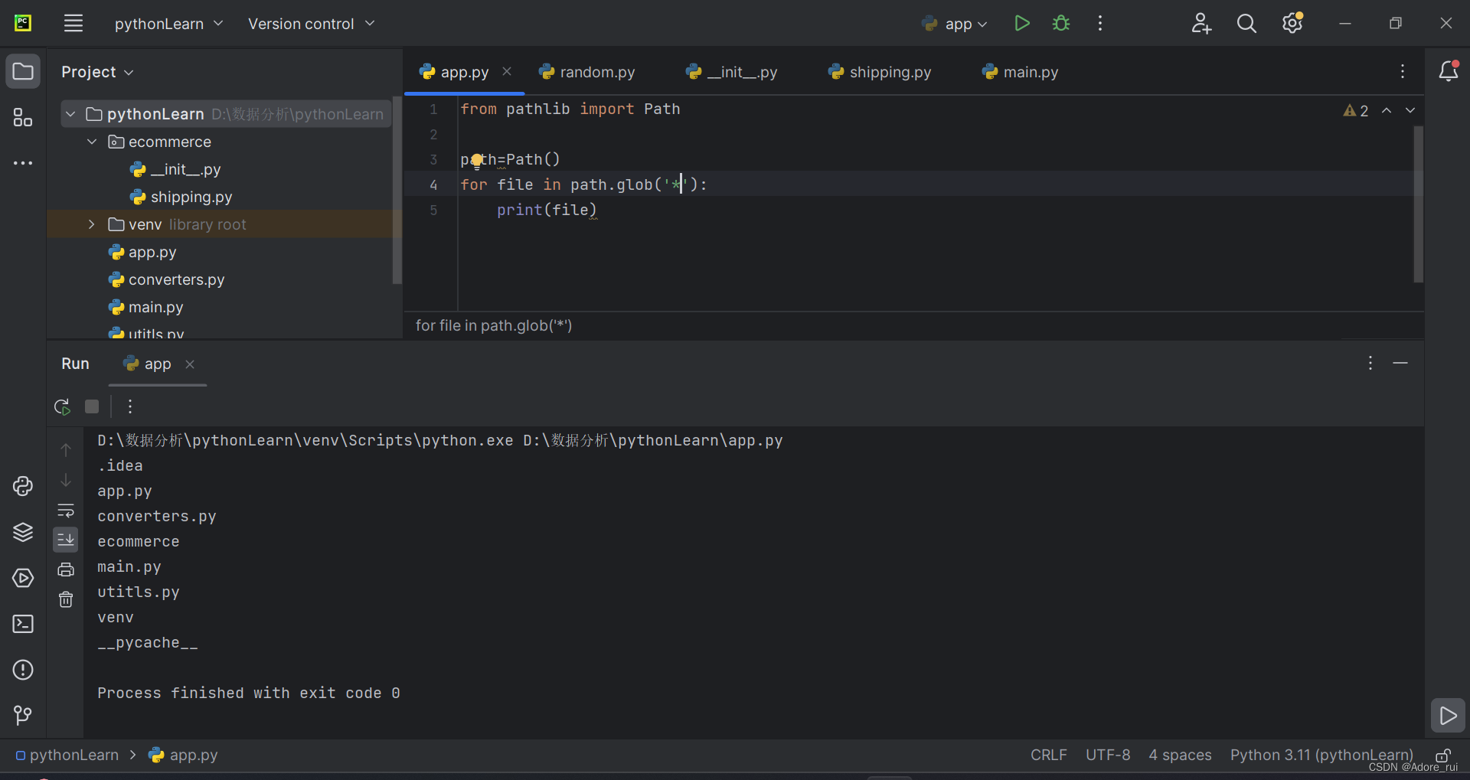Viewport: 1470px width, 780px height.
Task: Open Search Everywhere with the magnifier icon
Action: pyautogui.click(x=1246, y=23)
